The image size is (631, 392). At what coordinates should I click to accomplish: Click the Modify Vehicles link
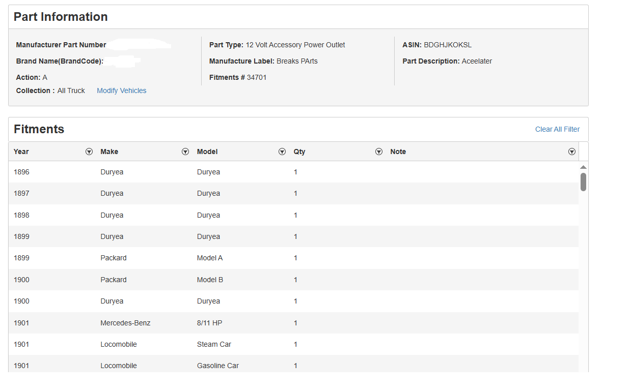pyautogui.click(x=121, y=91)
